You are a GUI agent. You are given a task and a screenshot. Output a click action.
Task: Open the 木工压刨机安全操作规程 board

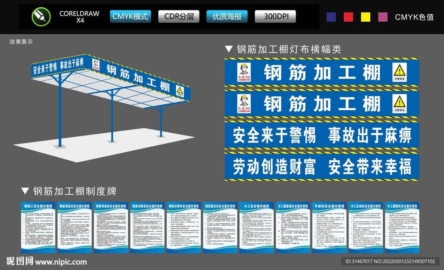coord(366,227)
